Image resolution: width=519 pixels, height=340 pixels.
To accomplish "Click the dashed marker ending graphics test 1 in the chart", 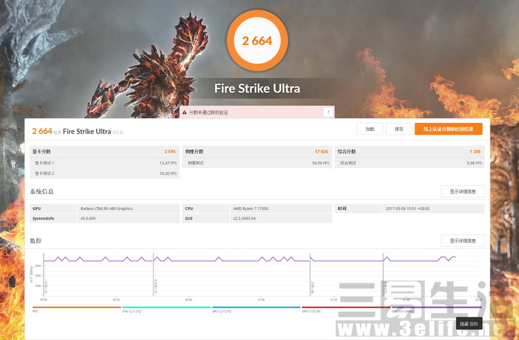I will click(x=153, y=274).
